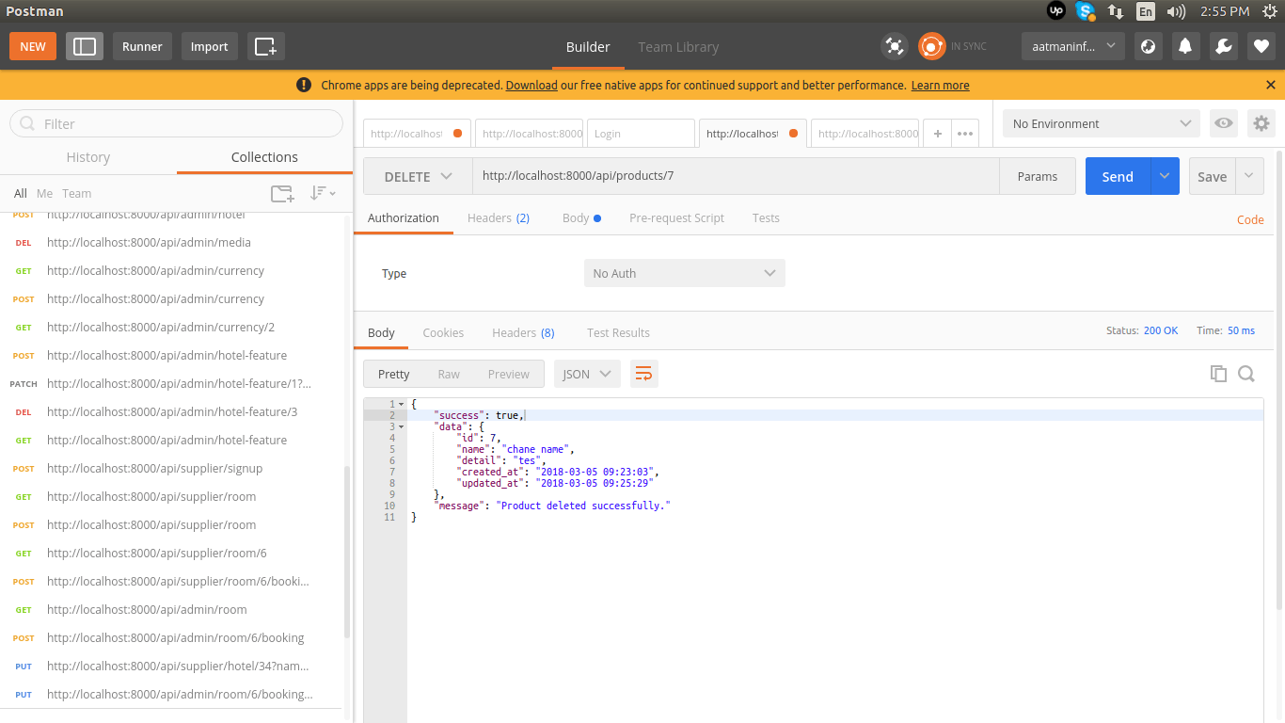1285x723 pixels.
Task: Open manage environments gear icon
Action: coord(1261,123)
